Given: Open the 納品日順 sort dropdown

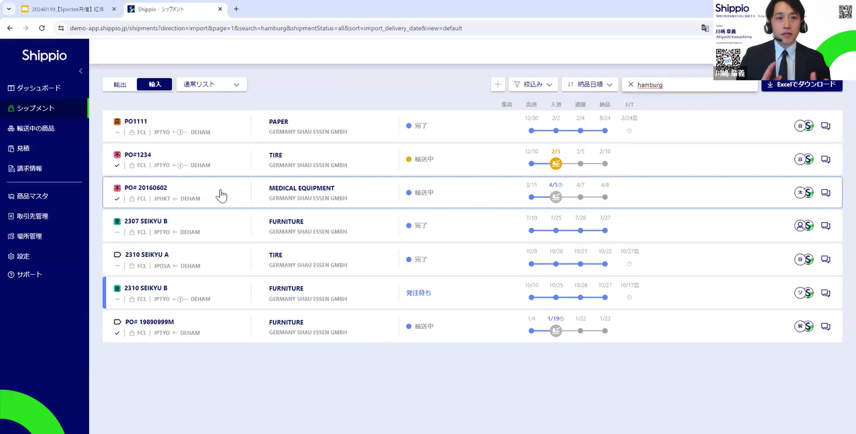Looking at the screenshot, I should 589,84.
